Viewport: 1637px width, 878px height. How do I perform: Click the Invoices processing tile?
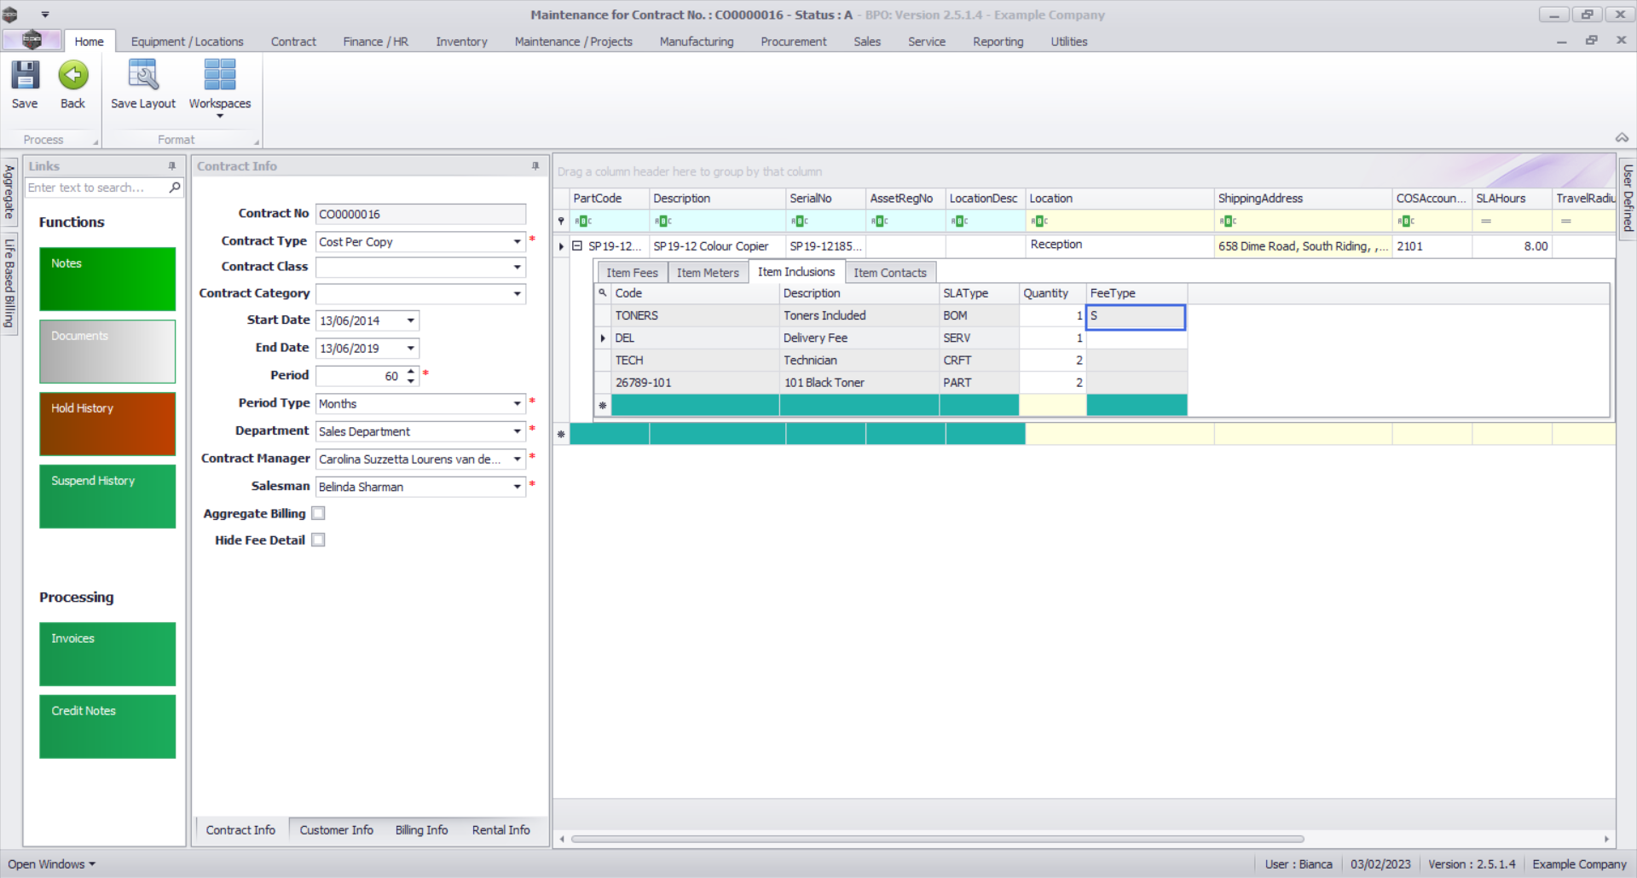tap(107, 654)
